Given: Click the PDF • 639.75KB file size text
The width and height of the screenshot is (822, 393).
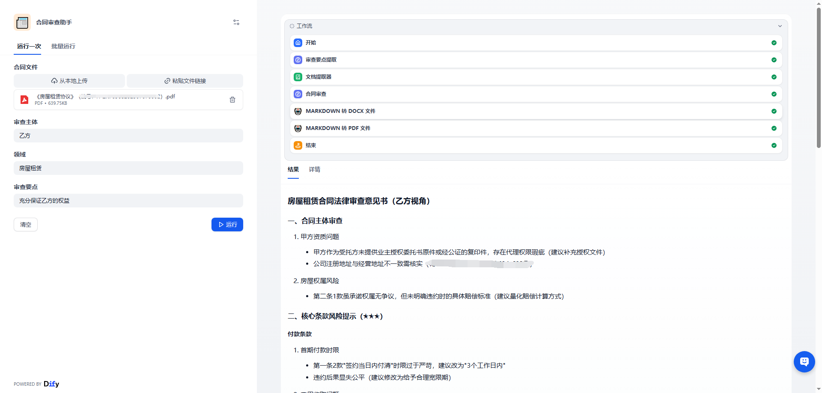Looking at the screenshot, I should 51,103.
